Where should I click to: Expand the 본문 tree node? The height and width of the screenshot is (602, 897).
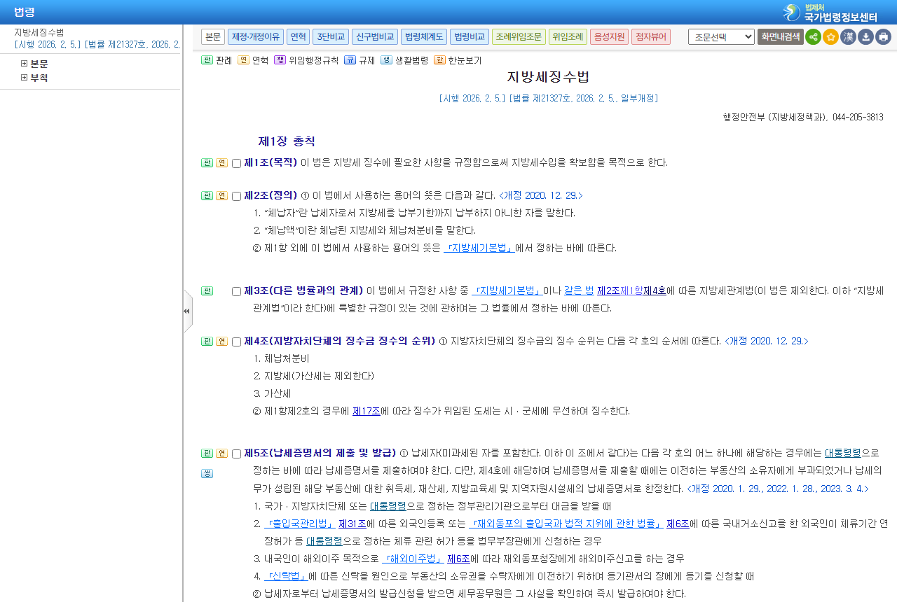pos(24,64)
